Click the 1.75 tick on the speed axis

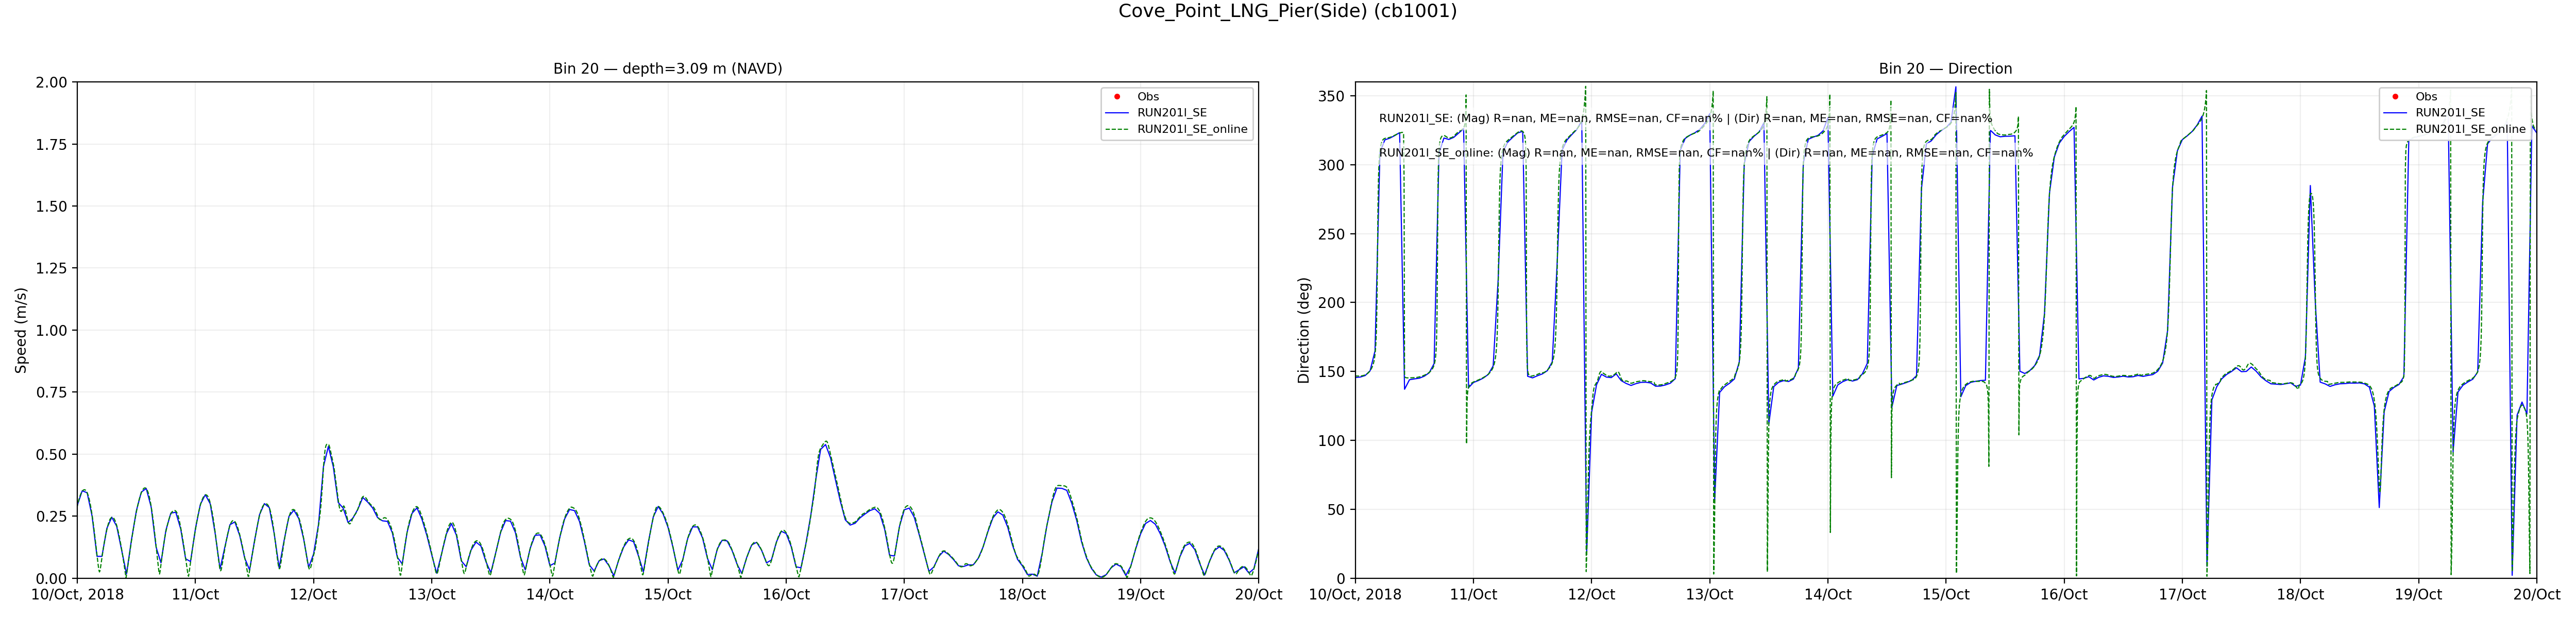pyautogui.click(x=51, y=144)
